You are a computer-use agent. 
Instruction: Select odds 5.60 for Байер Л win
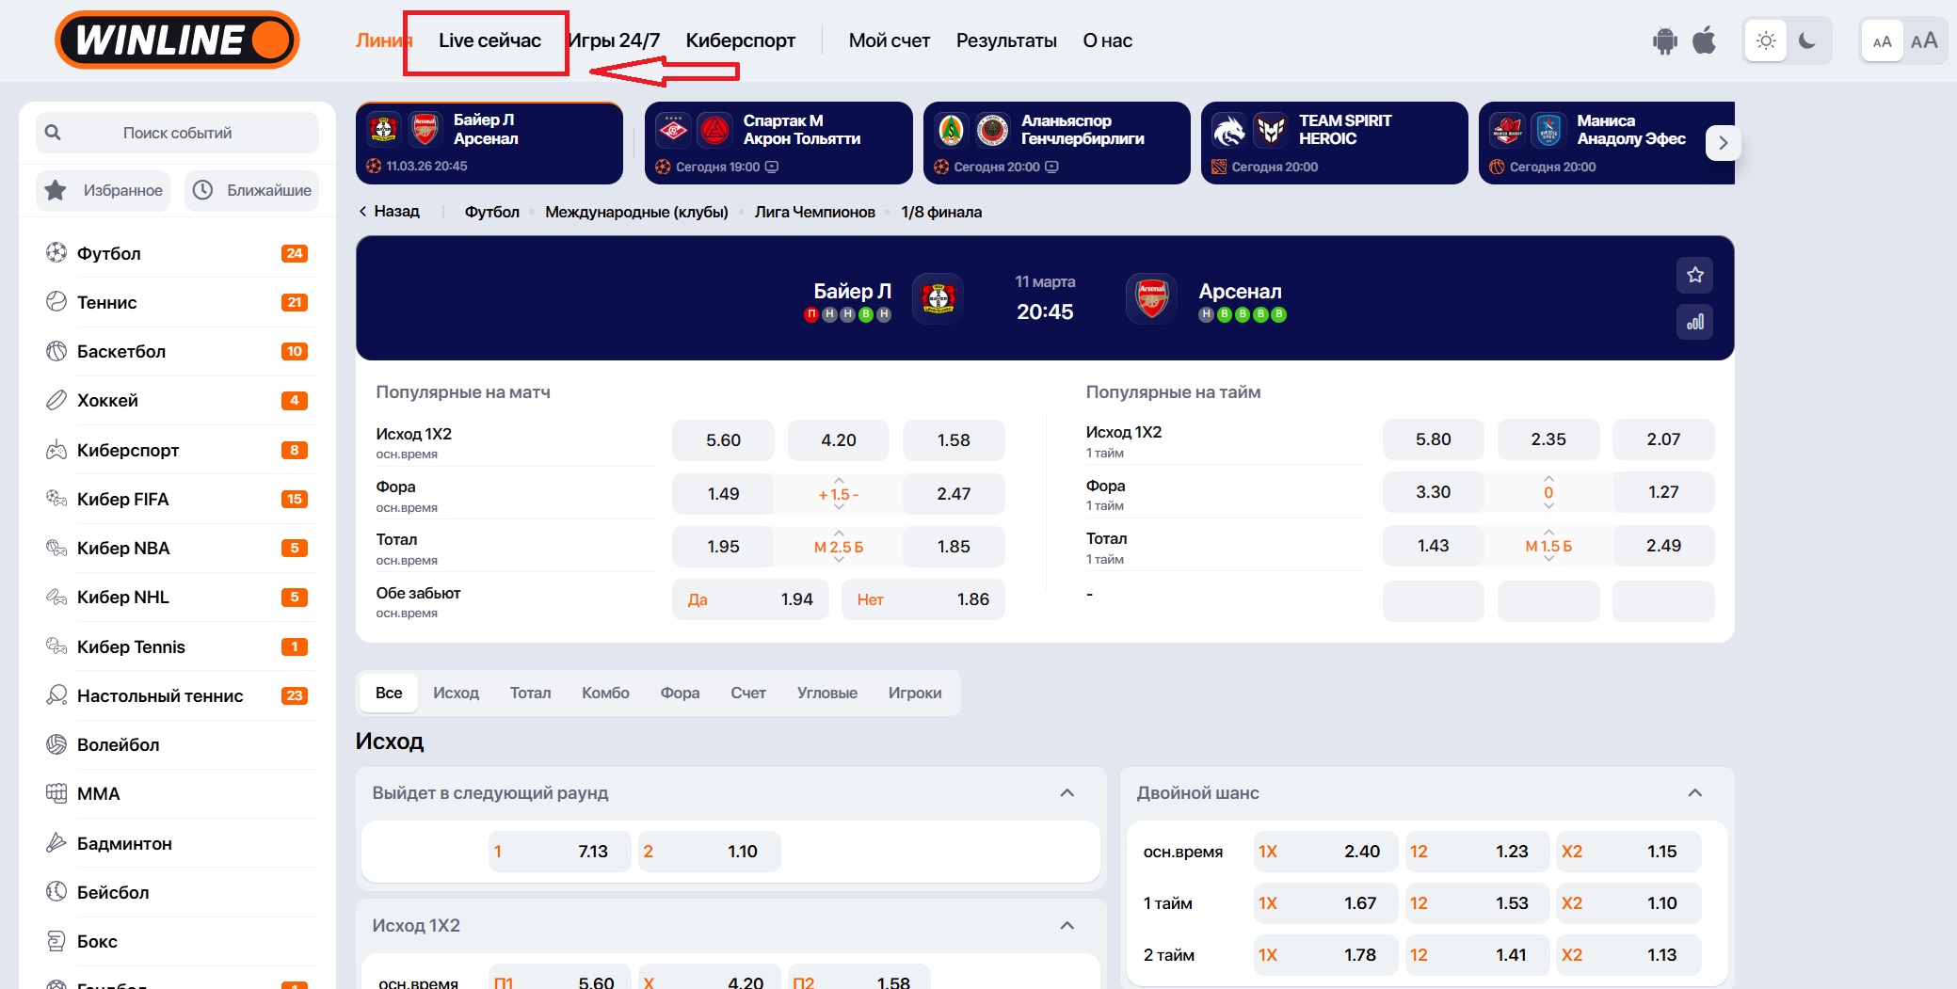(723, 440)
